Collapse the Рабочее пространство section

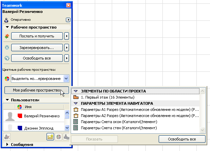tap(7, 27)
